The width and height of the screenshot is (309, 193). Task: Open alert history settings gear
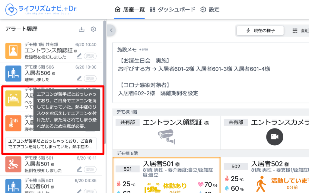coord(93,29)
